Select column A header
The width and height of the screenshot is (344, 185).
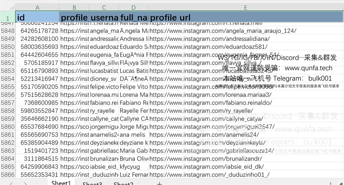tap(37, 8)
